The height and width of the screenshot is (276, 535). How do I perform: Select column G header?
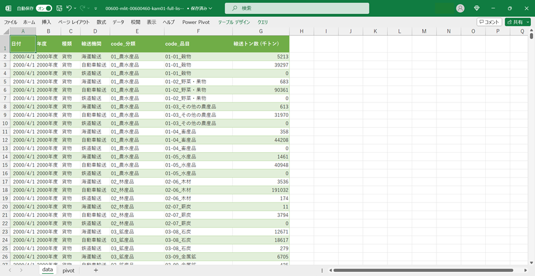pyautogui.click(x=261, y=31)
